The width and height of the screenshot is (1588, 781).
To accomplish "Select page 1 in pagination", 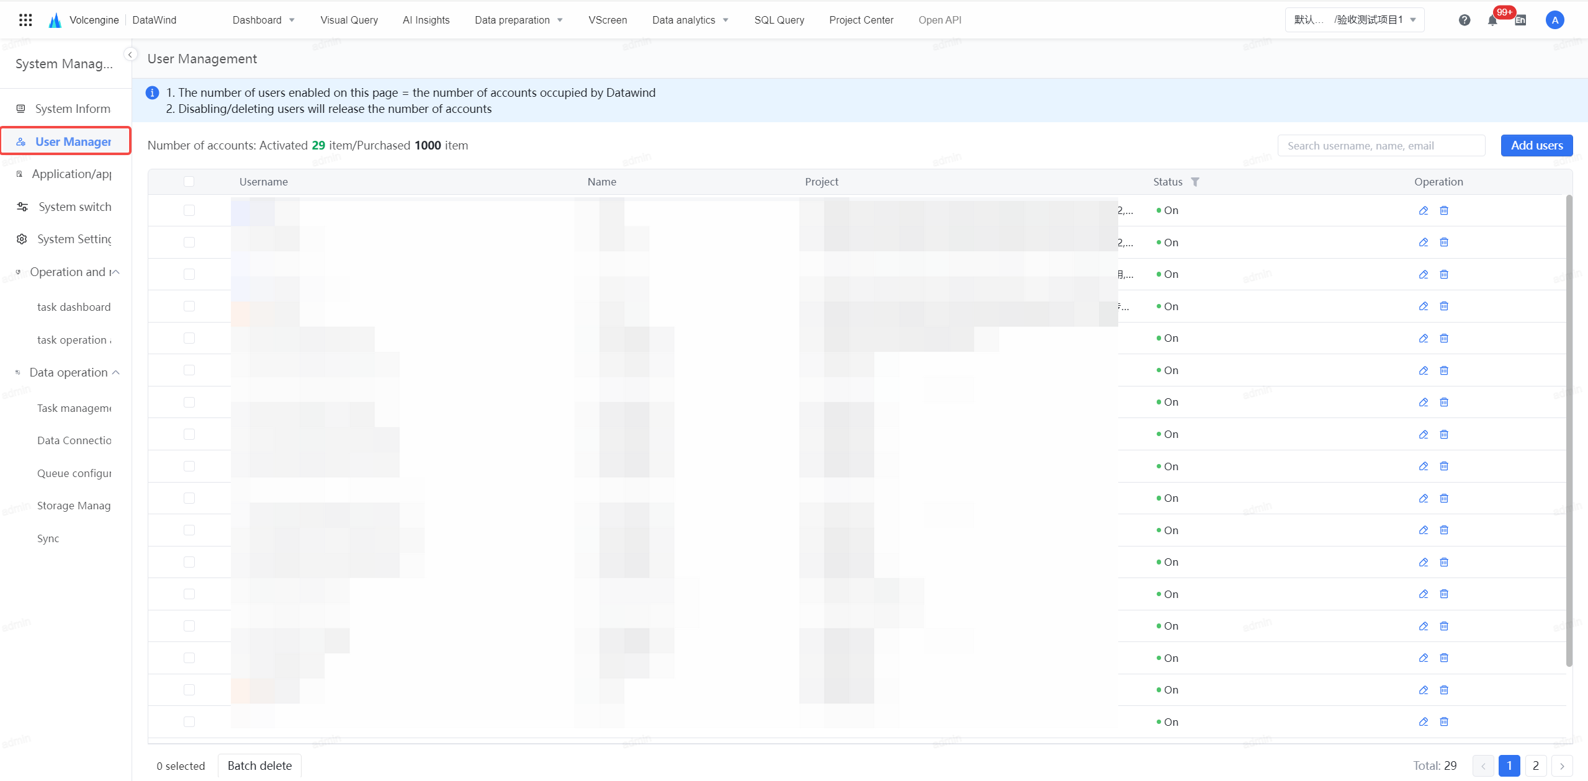I will pyautogui.click(x=1509, y=765).
